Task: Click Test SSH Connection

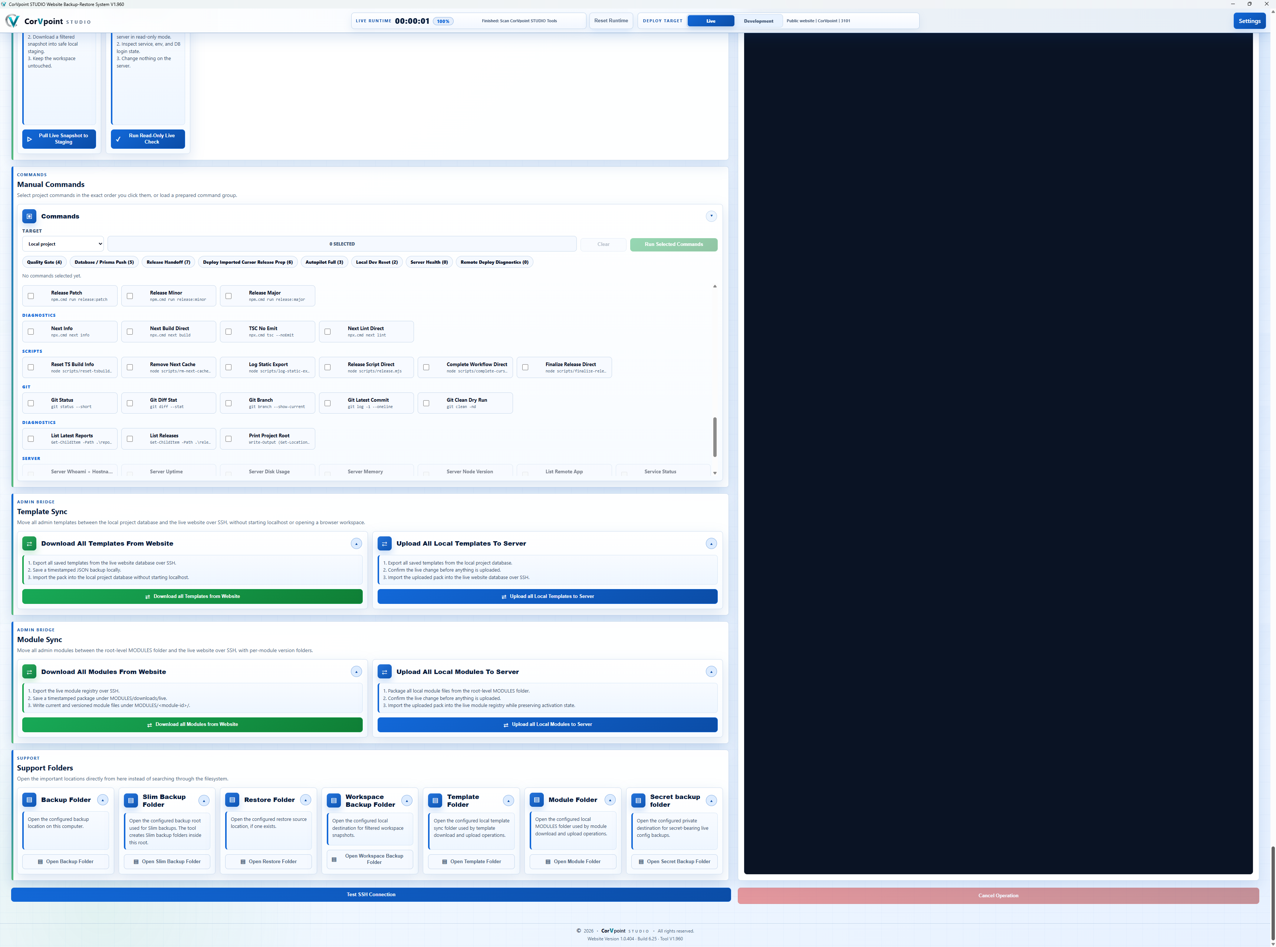Action: [371, 894]
